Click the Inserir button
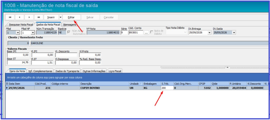This screenshot has width=270, height=120. pyautogui.click(x=51, y=17)
